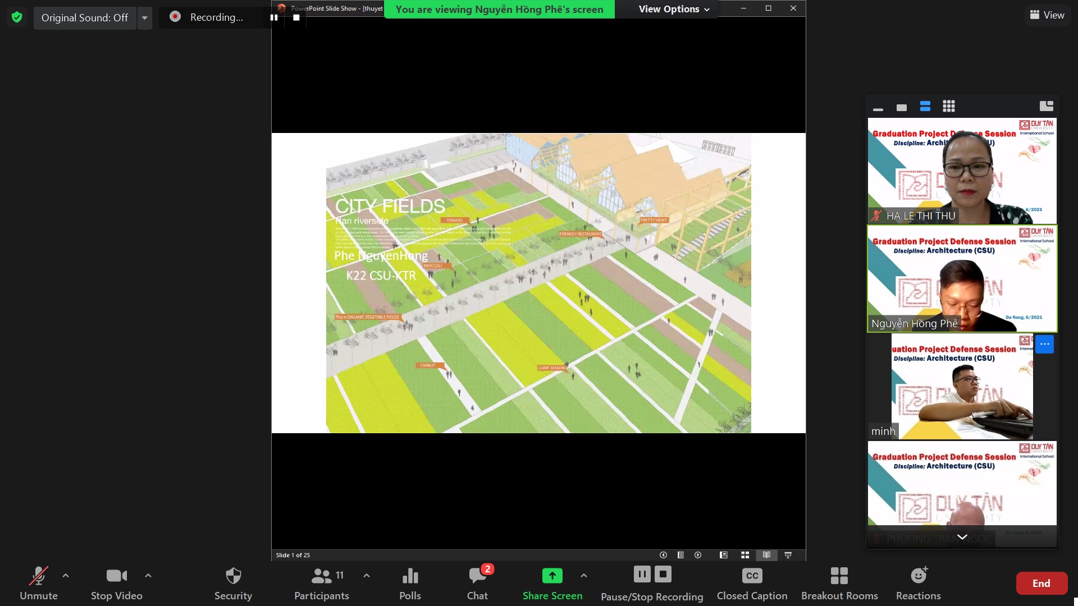Click the shared CITY FIELDS slide

[538, 283]
